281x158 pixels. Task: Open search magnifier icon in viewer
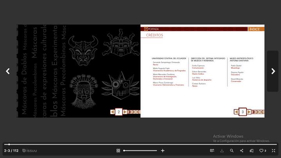pyautogui.click(x=232, y=151)
